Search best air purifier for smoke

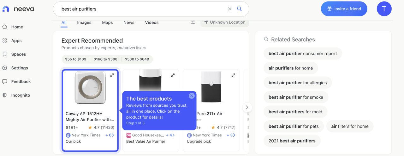[296, 97]
